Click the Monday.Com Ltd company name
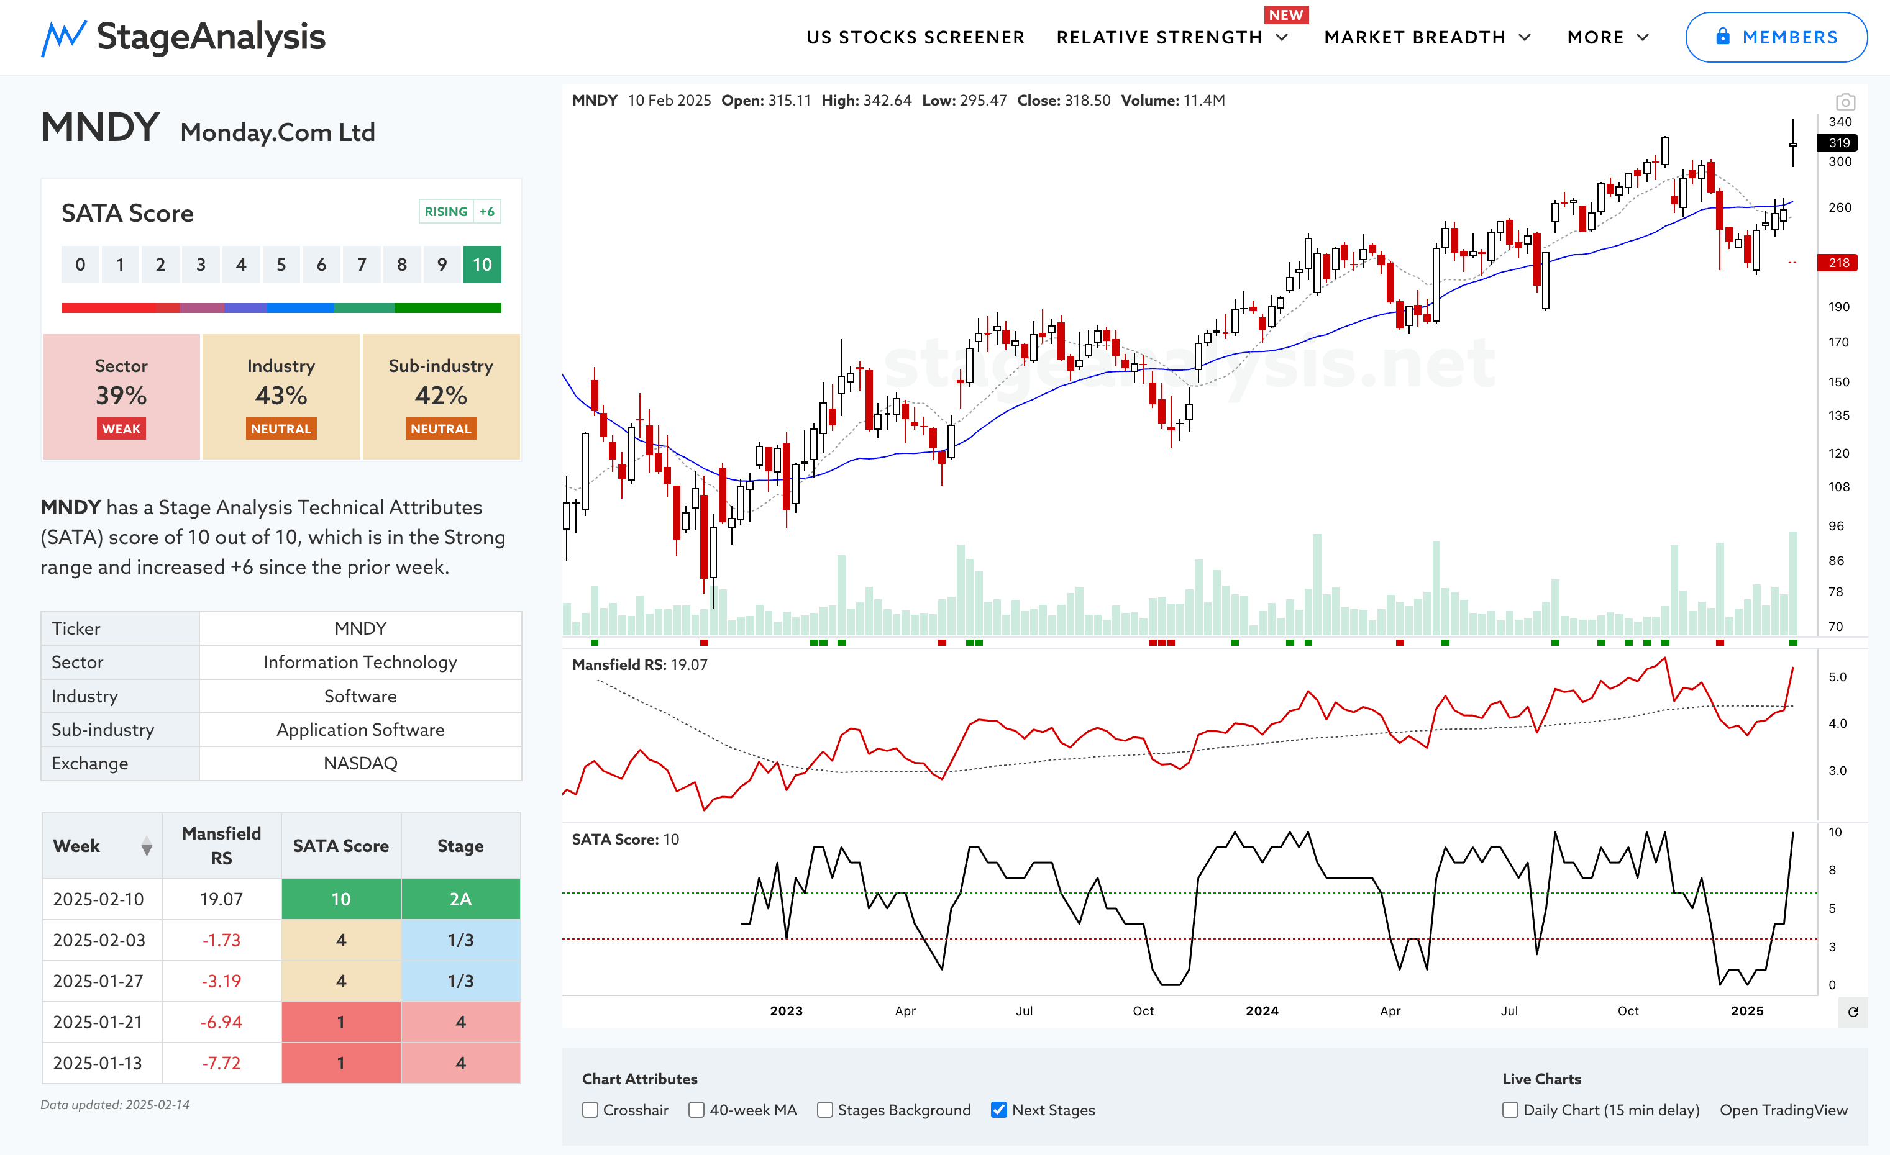 point(278,133)
